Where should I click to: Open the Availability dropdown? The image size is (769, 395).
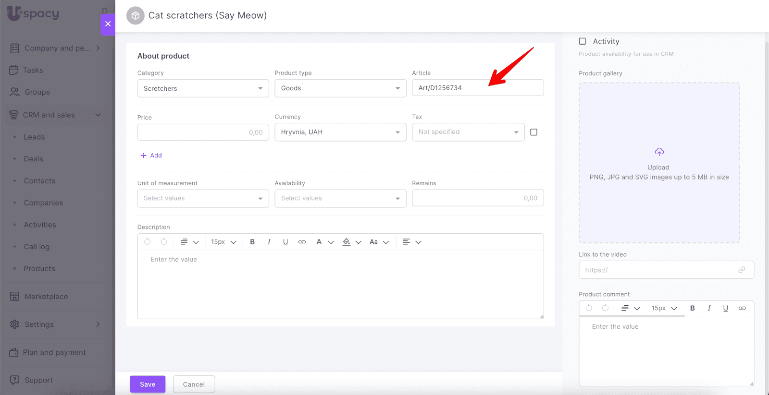tap(340, 198)
